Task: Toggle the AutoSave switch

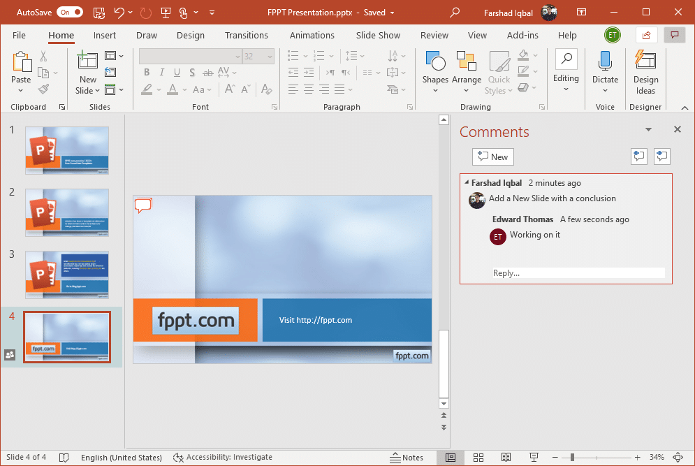Action: [69, 13]
